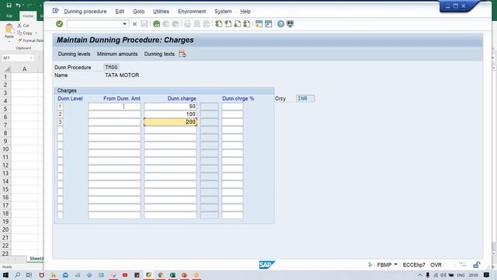
Task: Click the Generate Shortcut icon
Action: [x=268, y=24]
